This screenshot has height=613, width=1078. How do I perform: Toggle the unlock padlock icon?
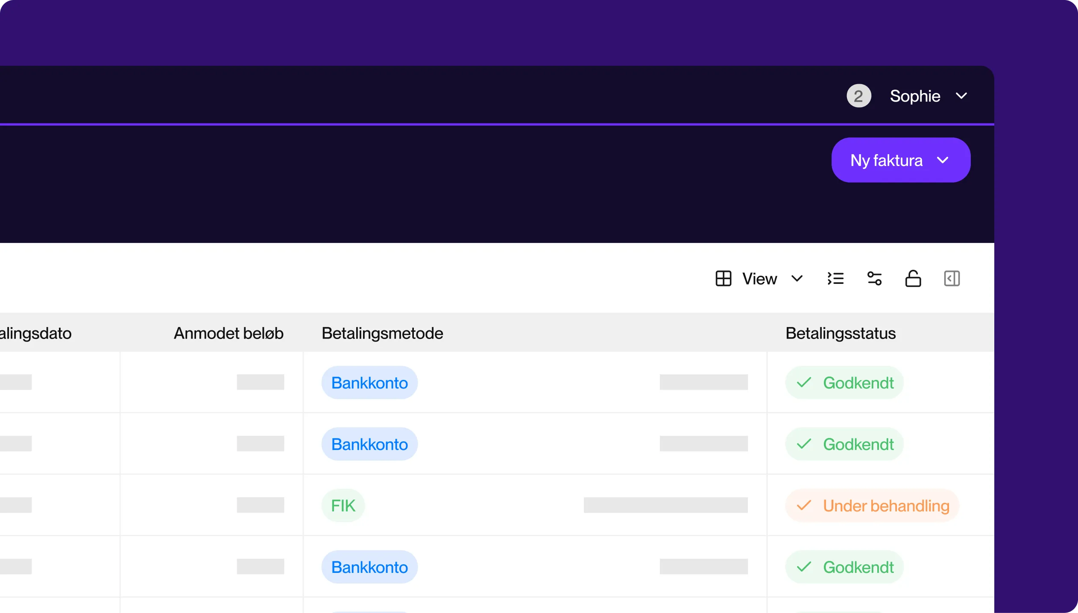913,279
